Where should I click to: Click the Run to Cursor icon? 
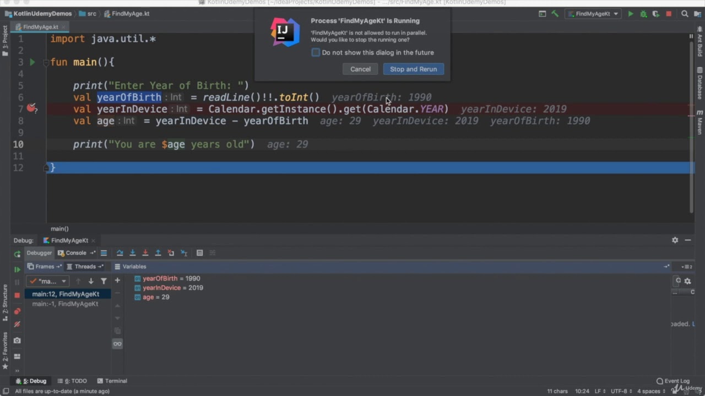183,253
